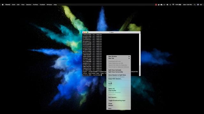Screen dimensions: 204x114
Task: Open the Toolbelt menu
Action: (42, 4)
